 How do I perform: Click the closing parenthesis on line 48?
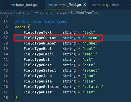16,98
